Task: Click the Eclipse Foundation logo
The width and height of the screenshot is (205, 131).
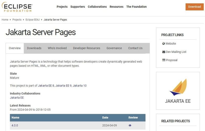Action: pyautogui.click(x=17, y=7)
